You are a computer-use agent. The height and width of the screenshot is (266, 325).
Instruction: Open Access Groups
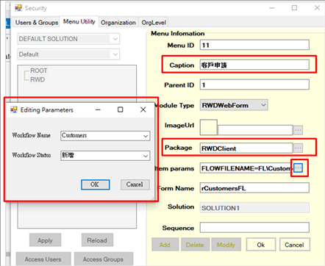click(x=104, y=259)
